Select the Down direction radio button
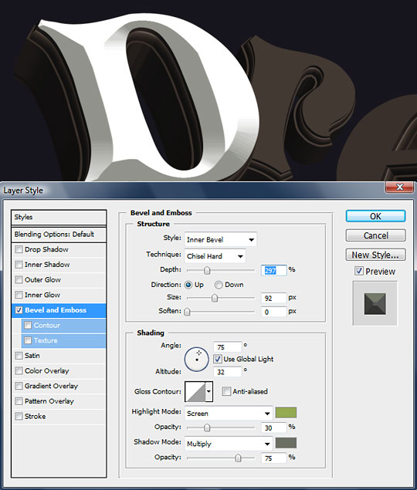The height and width of the screenshot is (490, 417). point(219,285)
